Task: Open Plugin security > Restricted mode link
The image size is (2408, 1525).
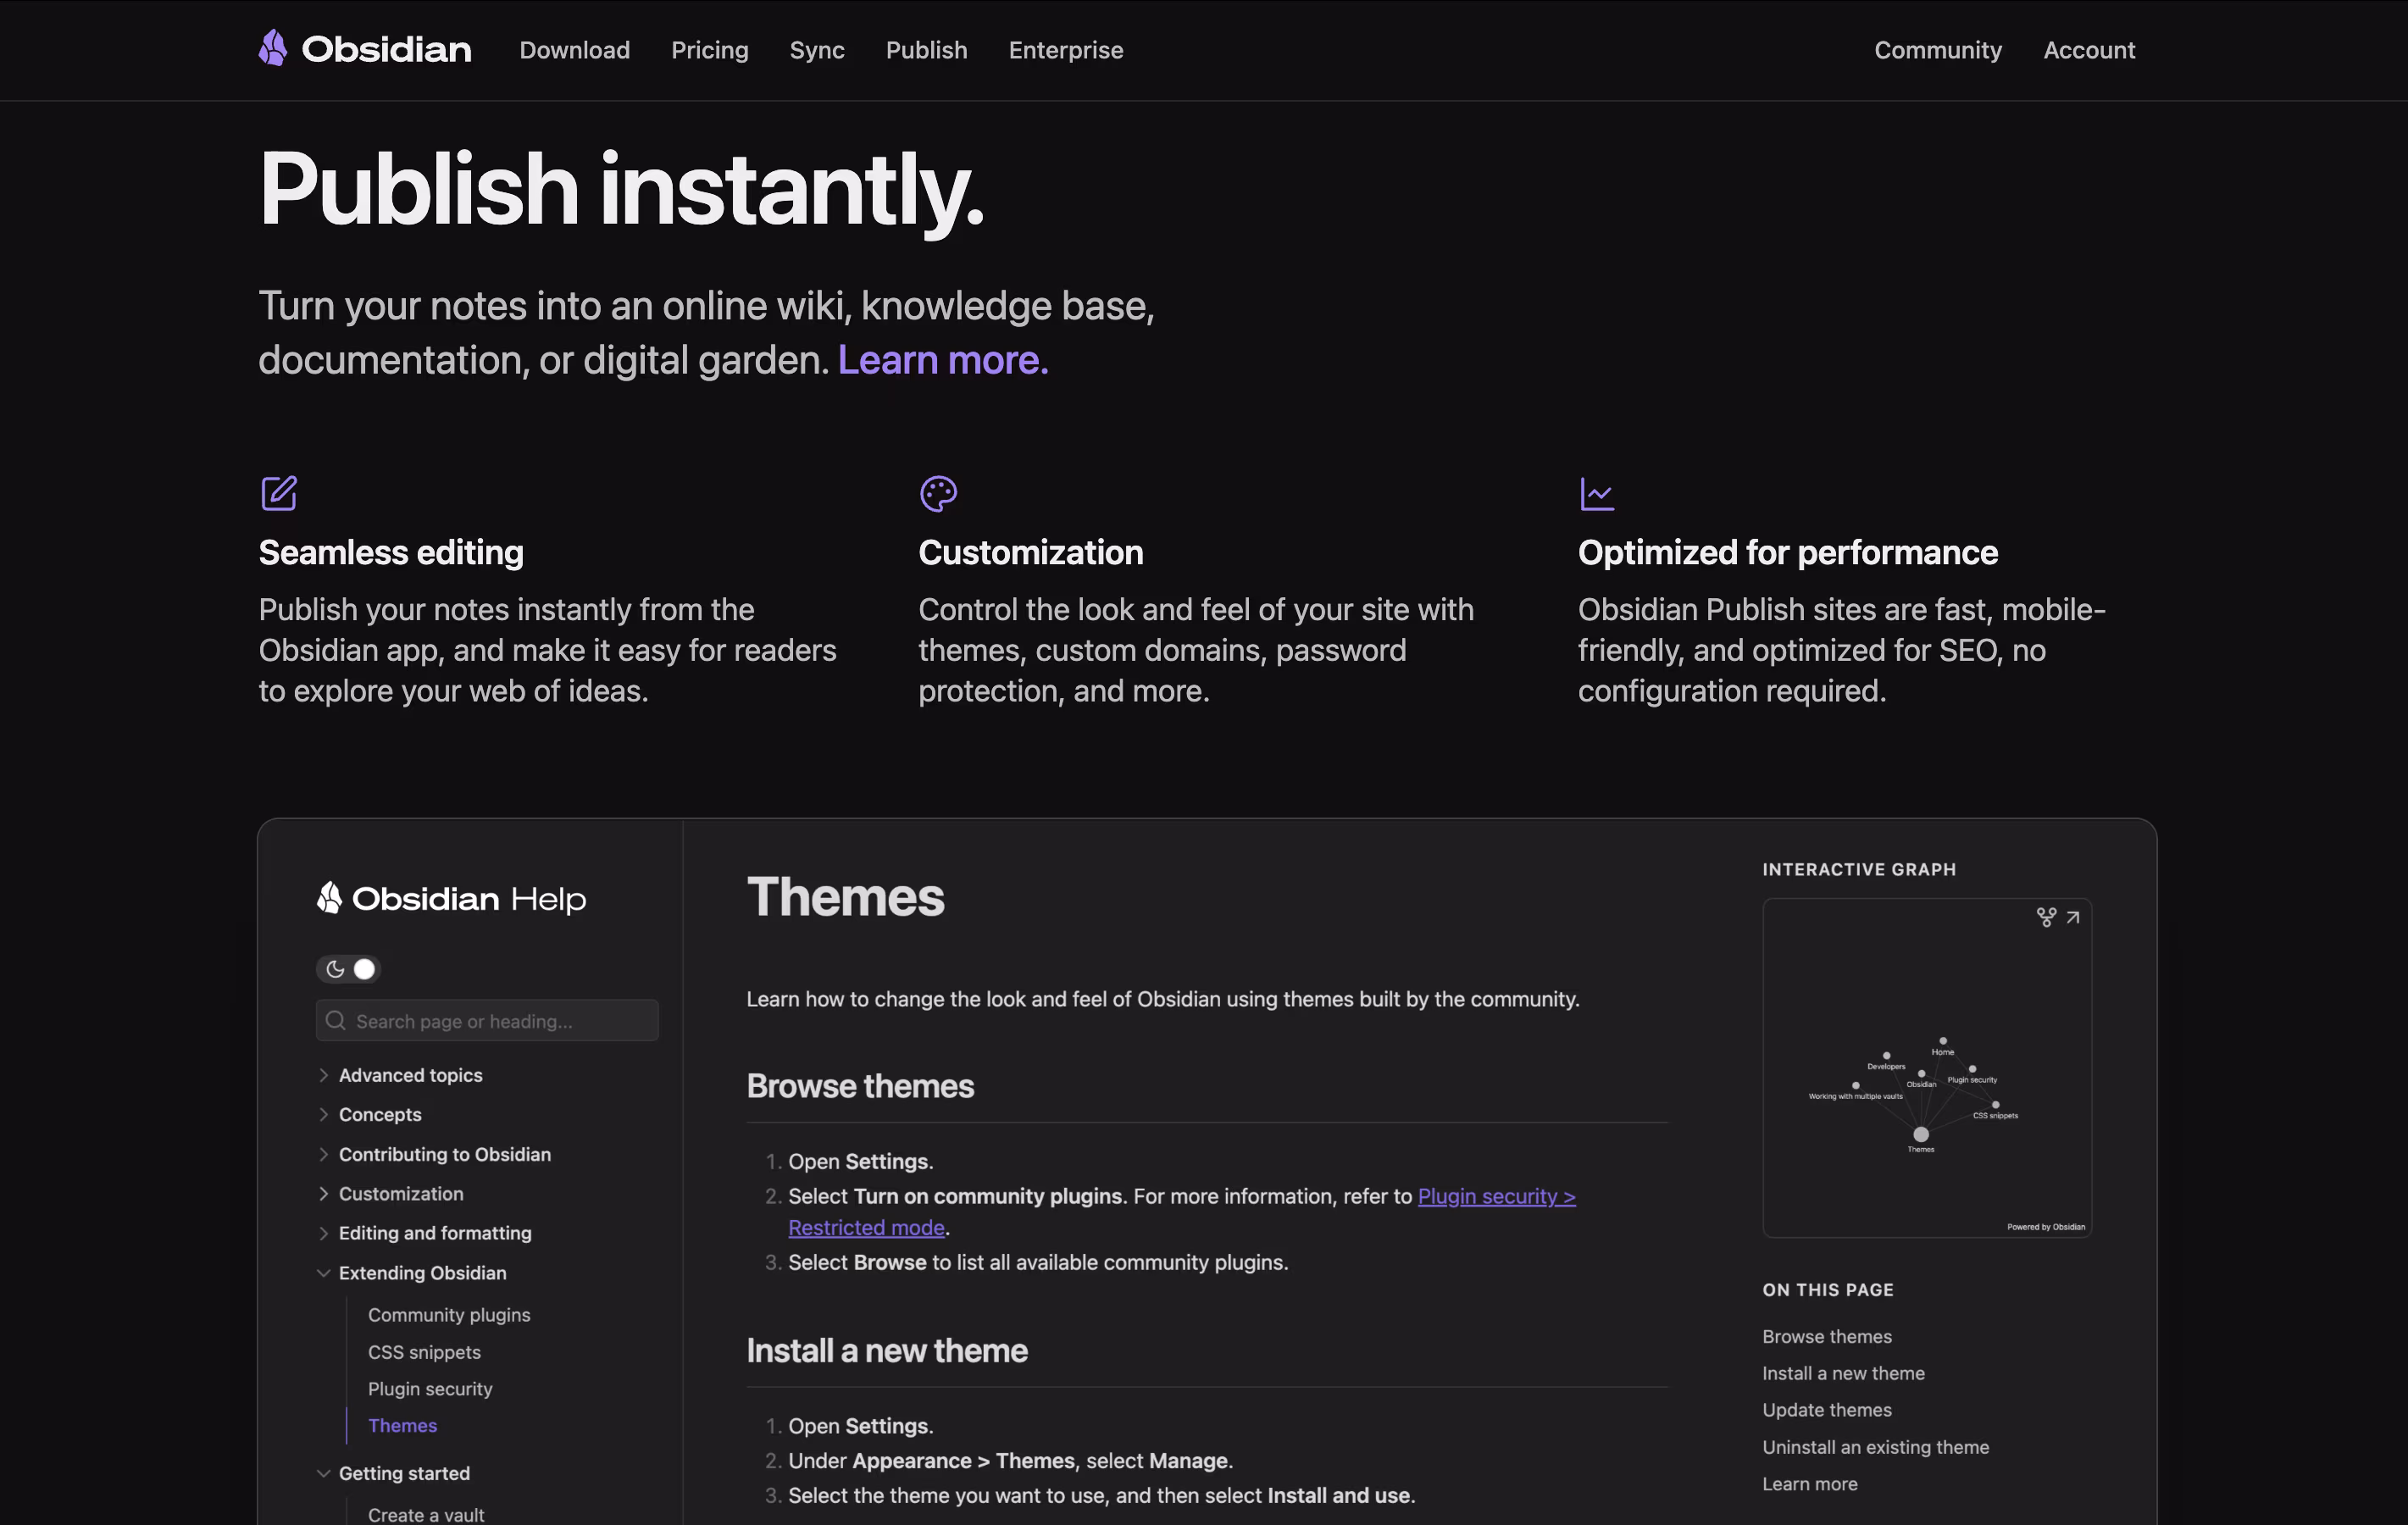Action: pyautogui.click(x=1495, y=1196)
